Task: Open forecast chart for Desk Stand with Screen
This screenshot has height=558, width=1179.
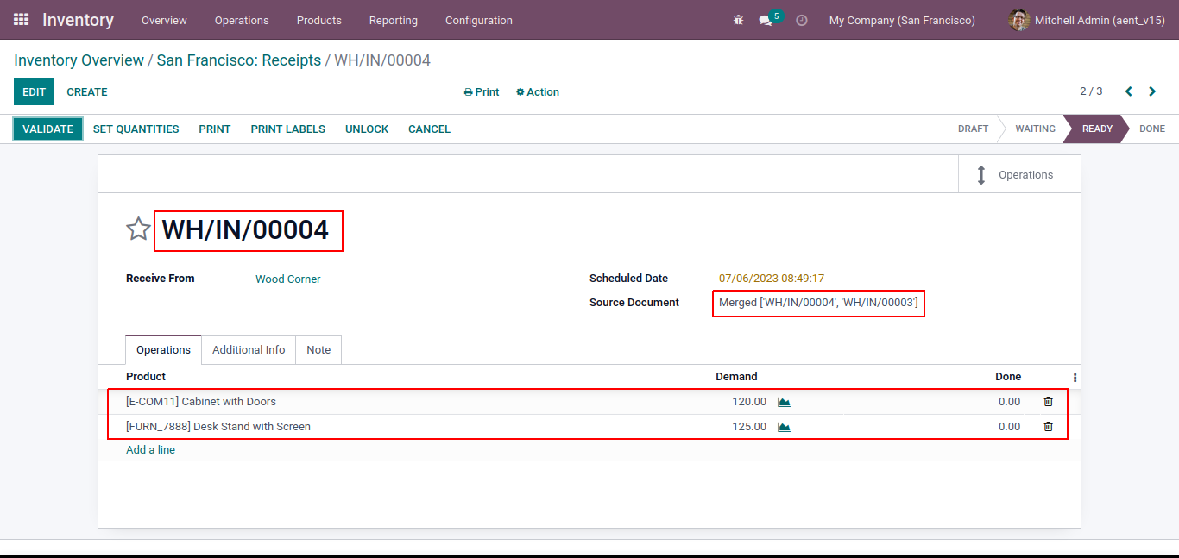Action: (x=784, y=427)
